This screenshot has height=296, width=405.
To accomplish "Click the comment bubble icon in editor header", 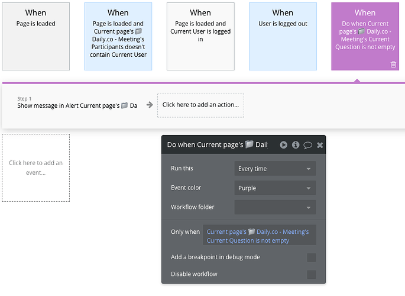I will (x=307, y=145).
